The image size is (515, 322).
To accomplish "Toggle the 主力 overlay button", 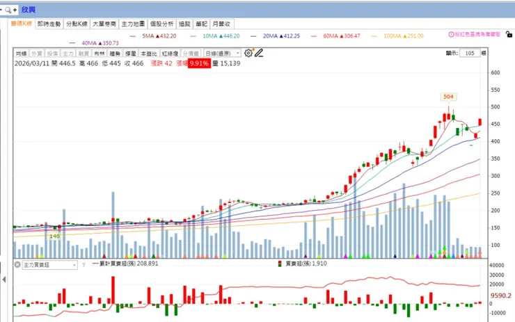I will [68, 53].
